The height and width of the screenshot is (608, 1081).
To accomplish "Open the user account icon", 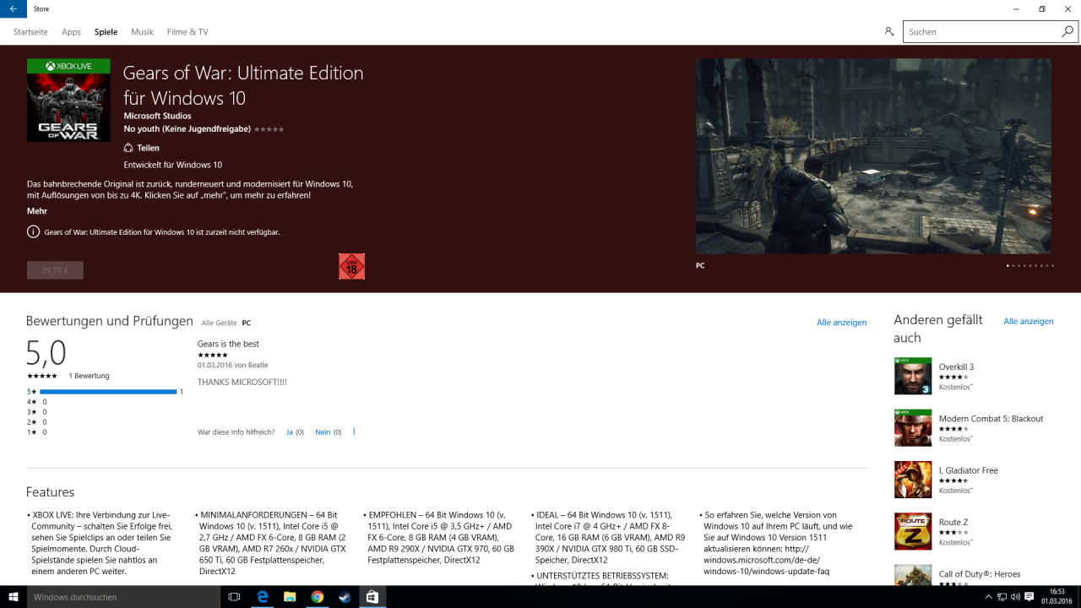I will (x=888, y=31).
